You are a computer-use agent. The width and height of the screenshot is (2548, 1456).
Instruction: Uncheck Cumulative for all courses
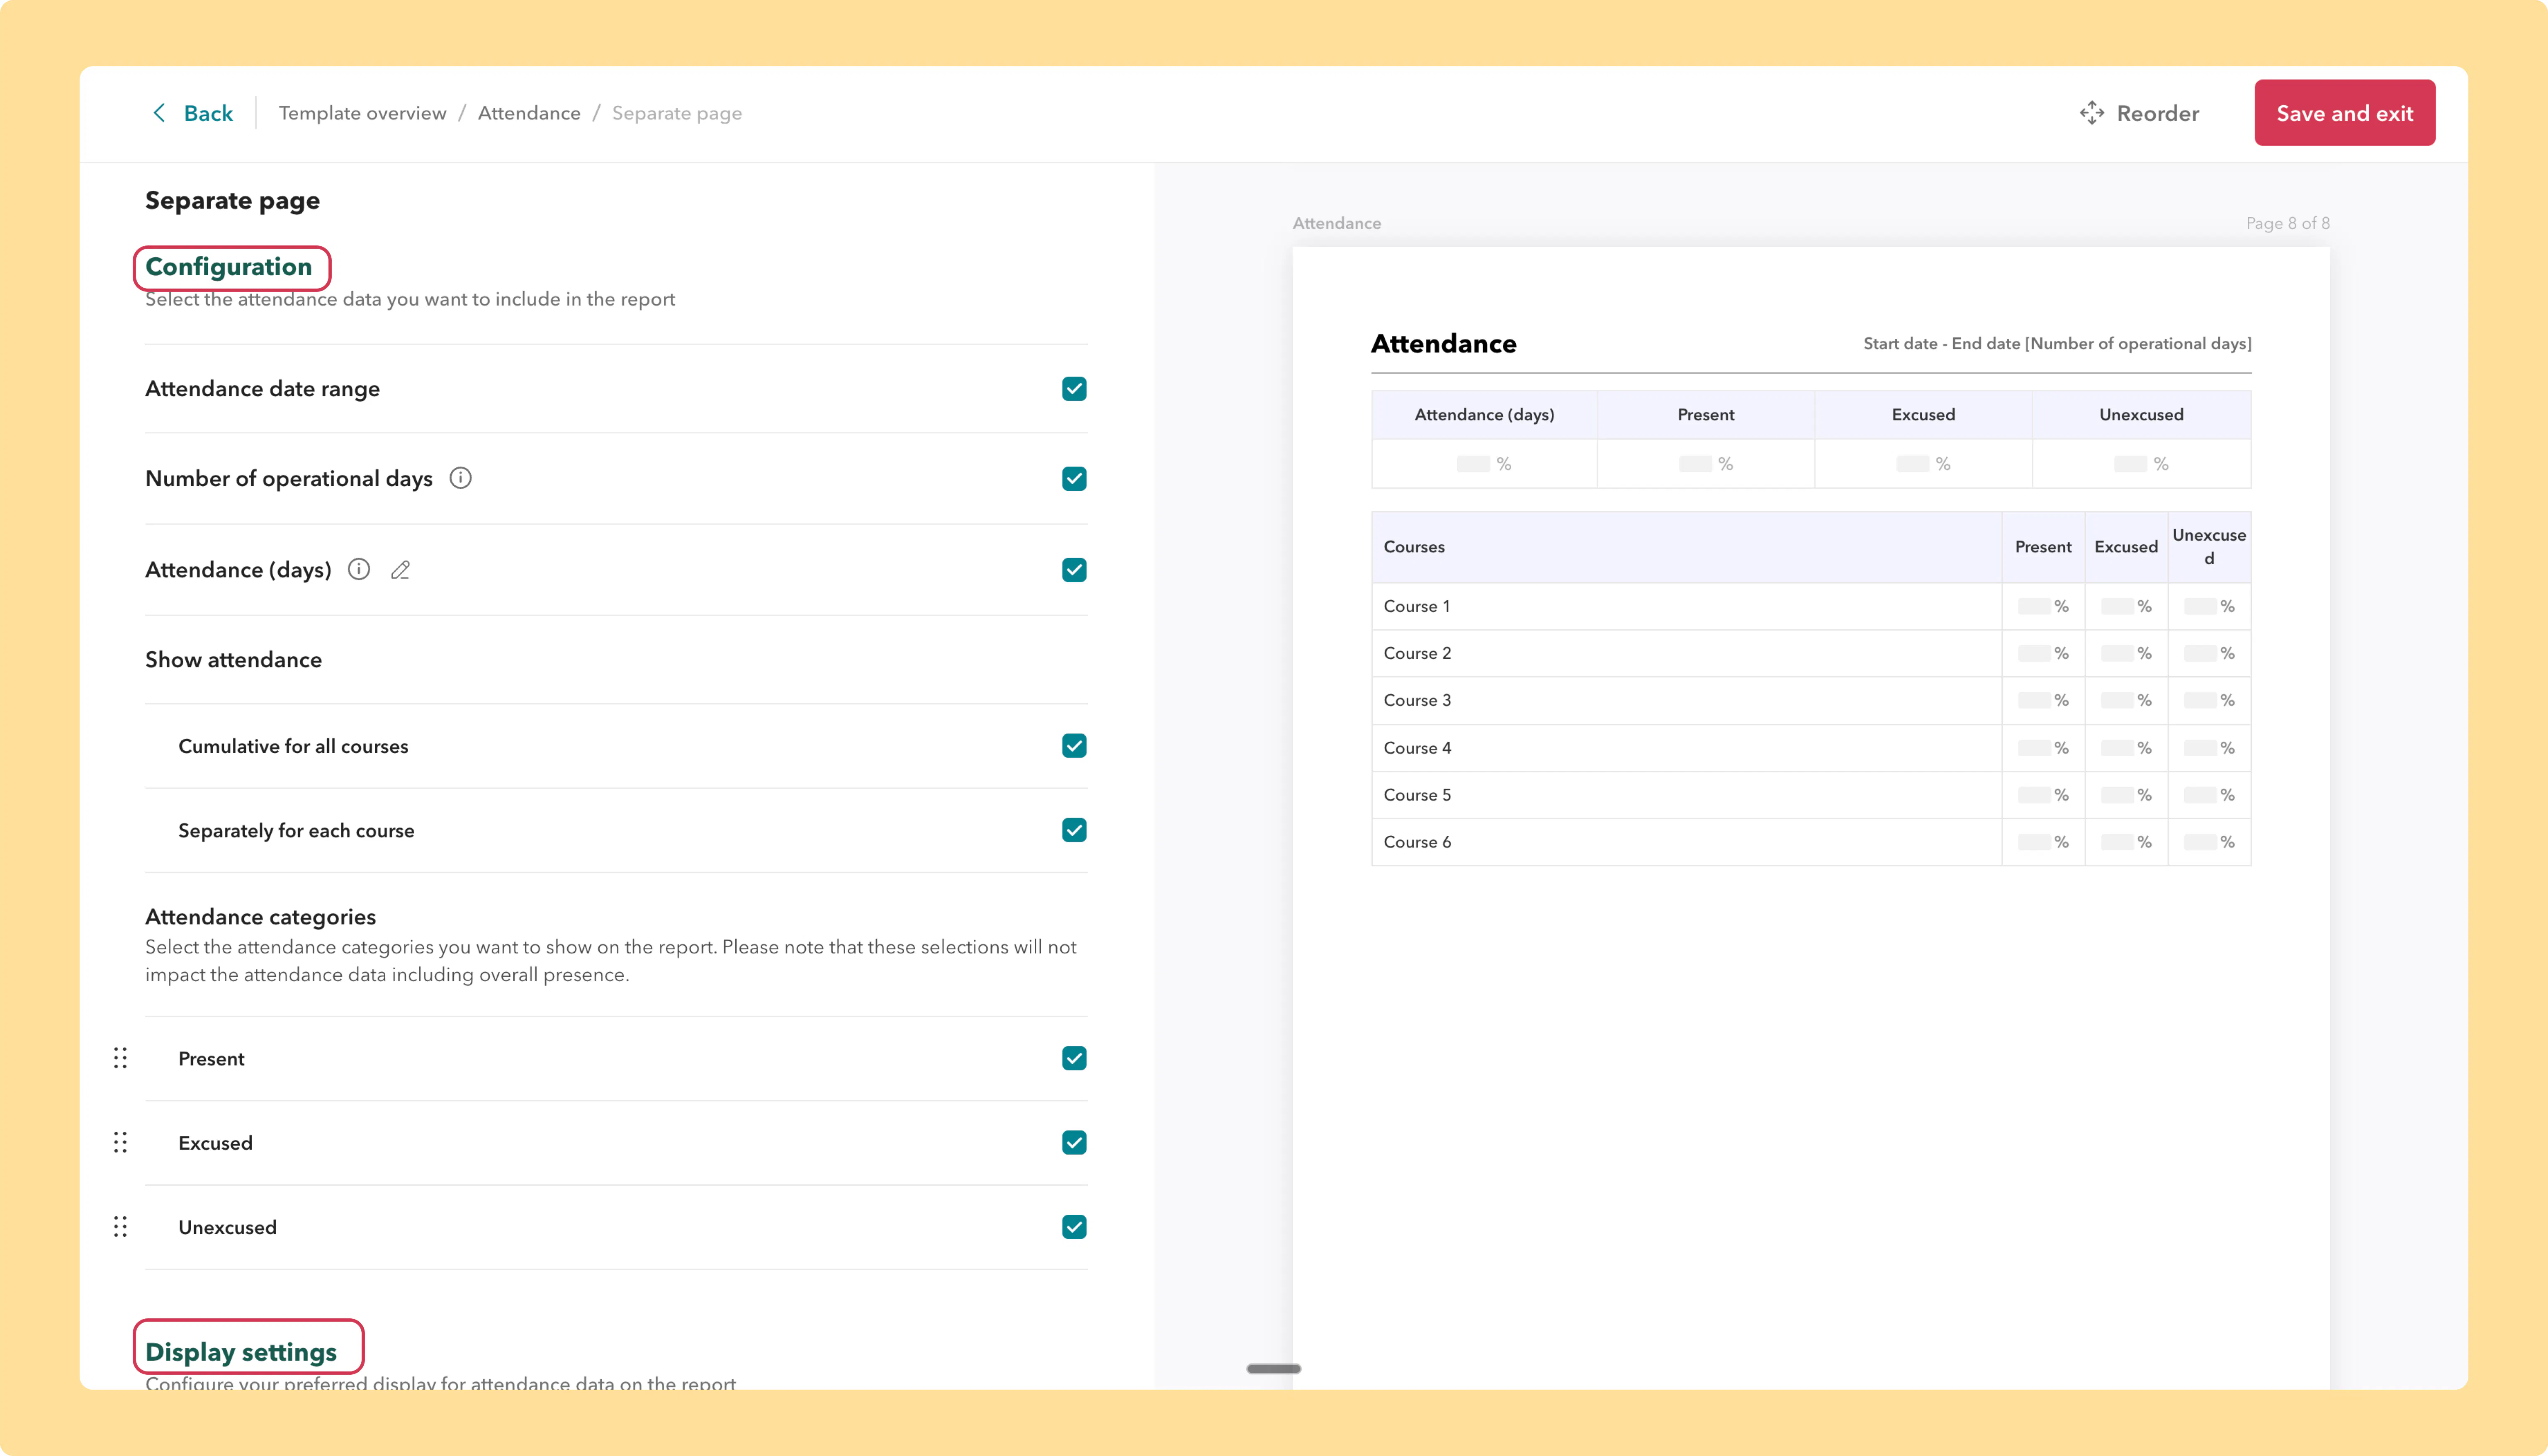click(x=1074, y=746)
